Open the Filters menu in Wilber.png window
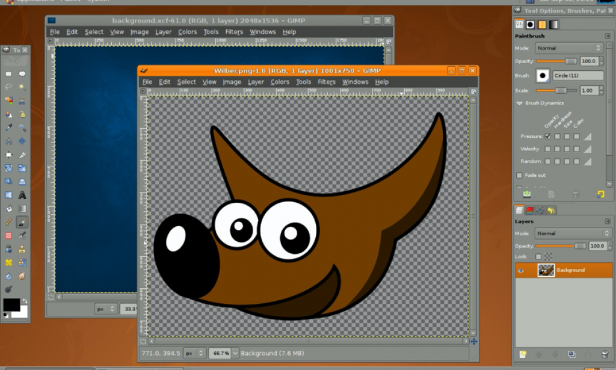Image resolution: width=616 pixels, height=370 pixels. 327,81
